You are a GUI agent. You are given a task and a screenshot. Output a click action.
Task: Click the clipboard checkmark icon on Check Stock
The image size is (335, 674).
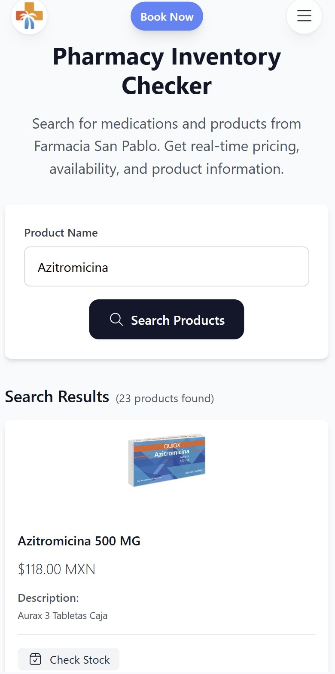pyautogui.click(x=35, y=659)
